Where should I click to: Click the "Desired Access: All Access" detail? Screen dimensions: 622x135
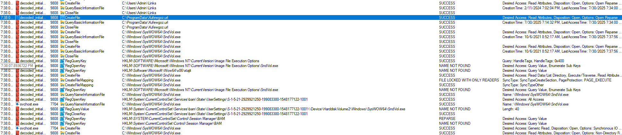(x=523, y=99)
